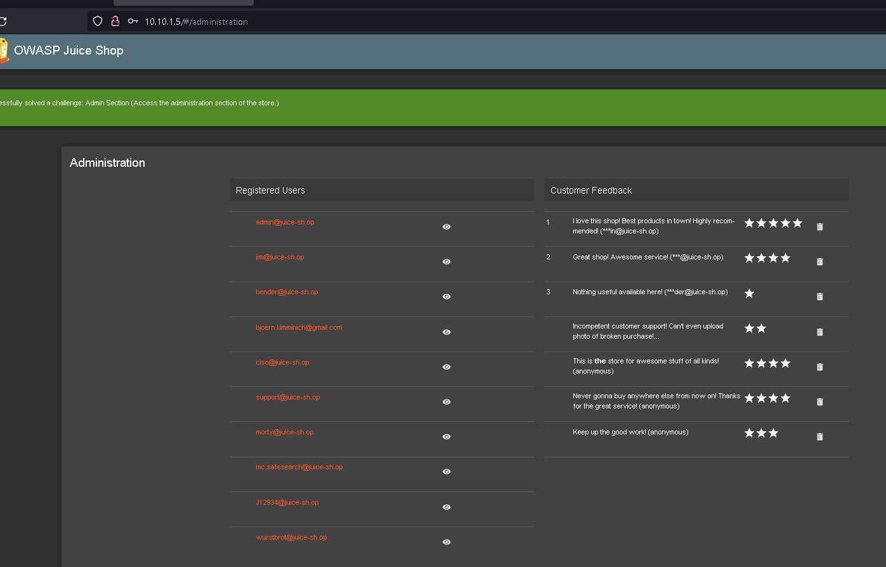The image size is (886, 567).
Task: Trash the 'Nothing useful available here!' feedback
Action: click(x=819, y=296)
